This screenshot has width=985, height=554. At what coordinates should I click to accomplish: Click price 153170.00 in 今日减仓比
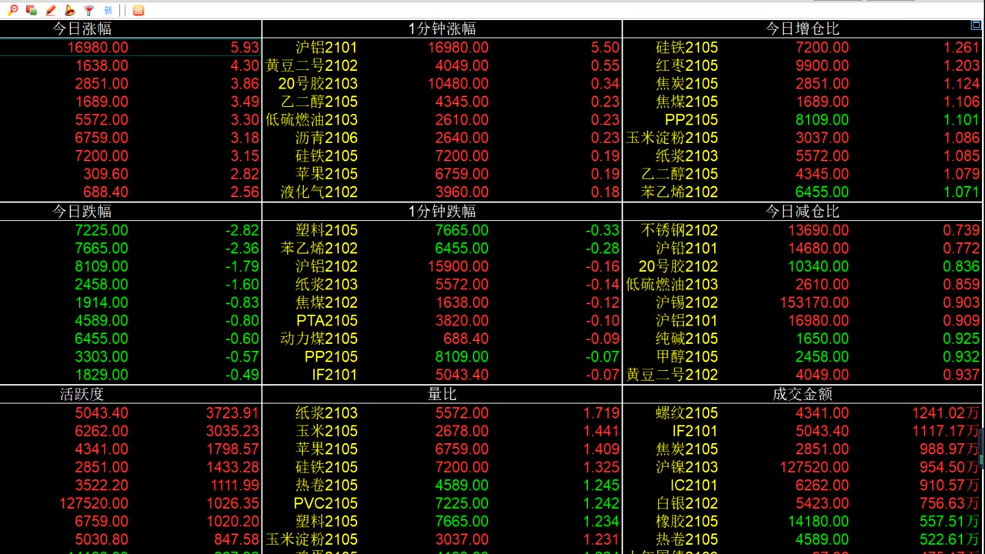pos(813,302)
